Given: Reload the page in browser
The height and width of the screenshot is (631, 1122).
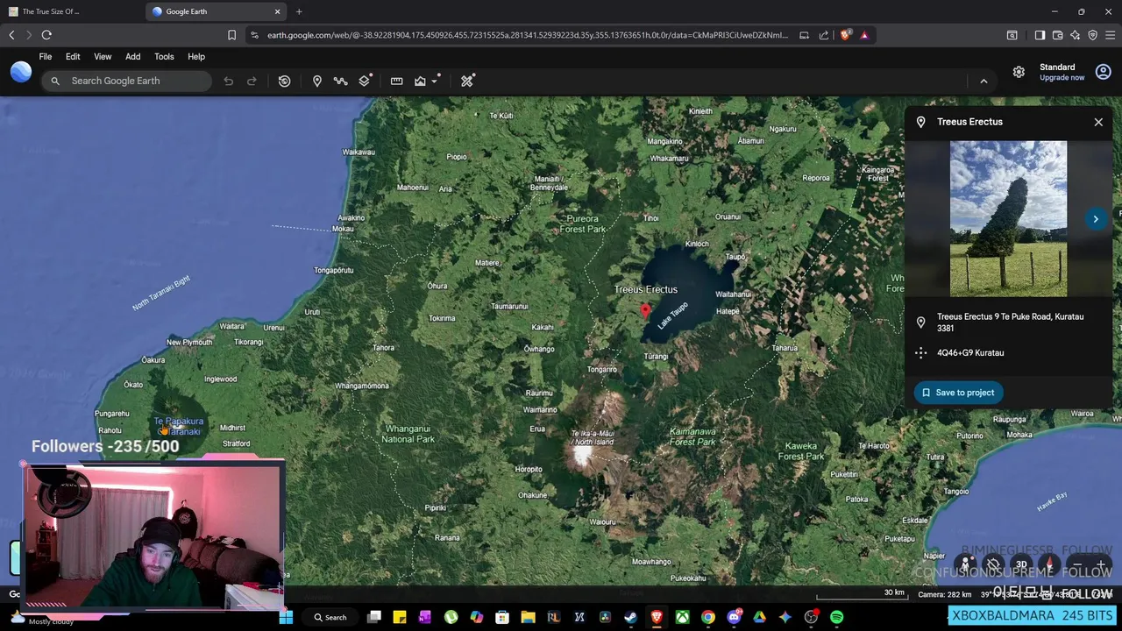Looking at the screenshot, I should click(x=46, y=35).
